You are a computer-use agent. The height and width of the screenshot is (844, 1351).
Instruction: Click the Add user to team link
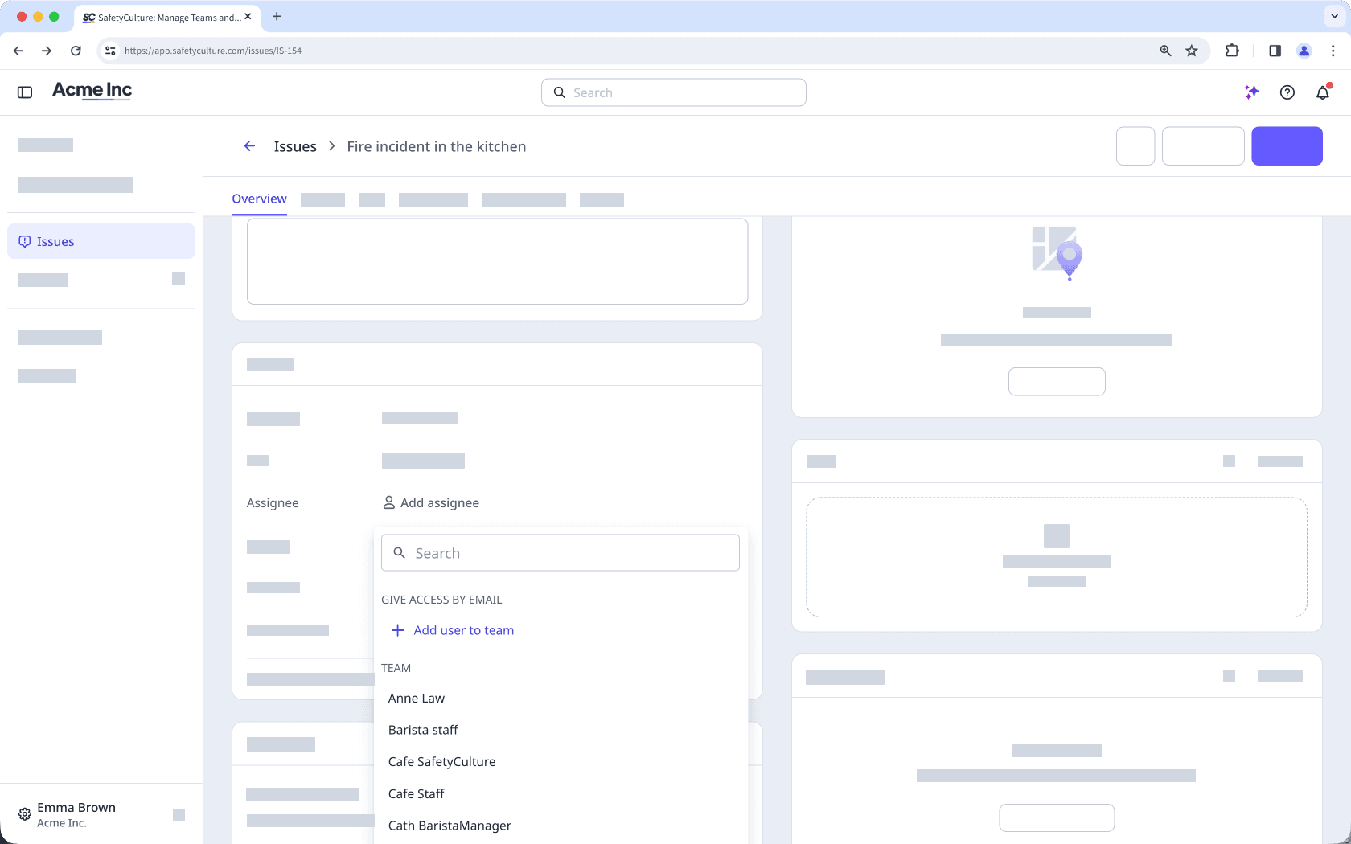(x=463, y=630)
